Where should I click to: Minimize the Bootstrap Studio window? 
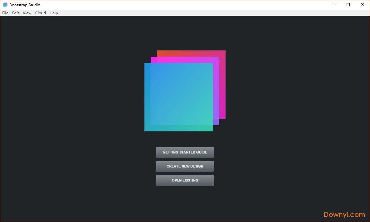tap(334, 5)
